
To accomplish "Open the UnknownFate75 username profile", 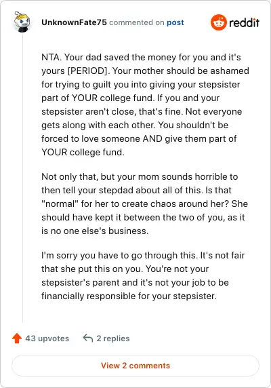I will click(x=74, y=22).
